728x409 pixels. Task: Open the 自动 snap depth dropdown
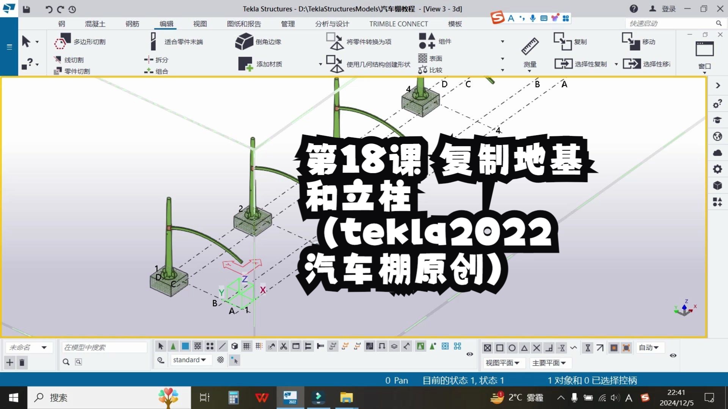(649, 347)
